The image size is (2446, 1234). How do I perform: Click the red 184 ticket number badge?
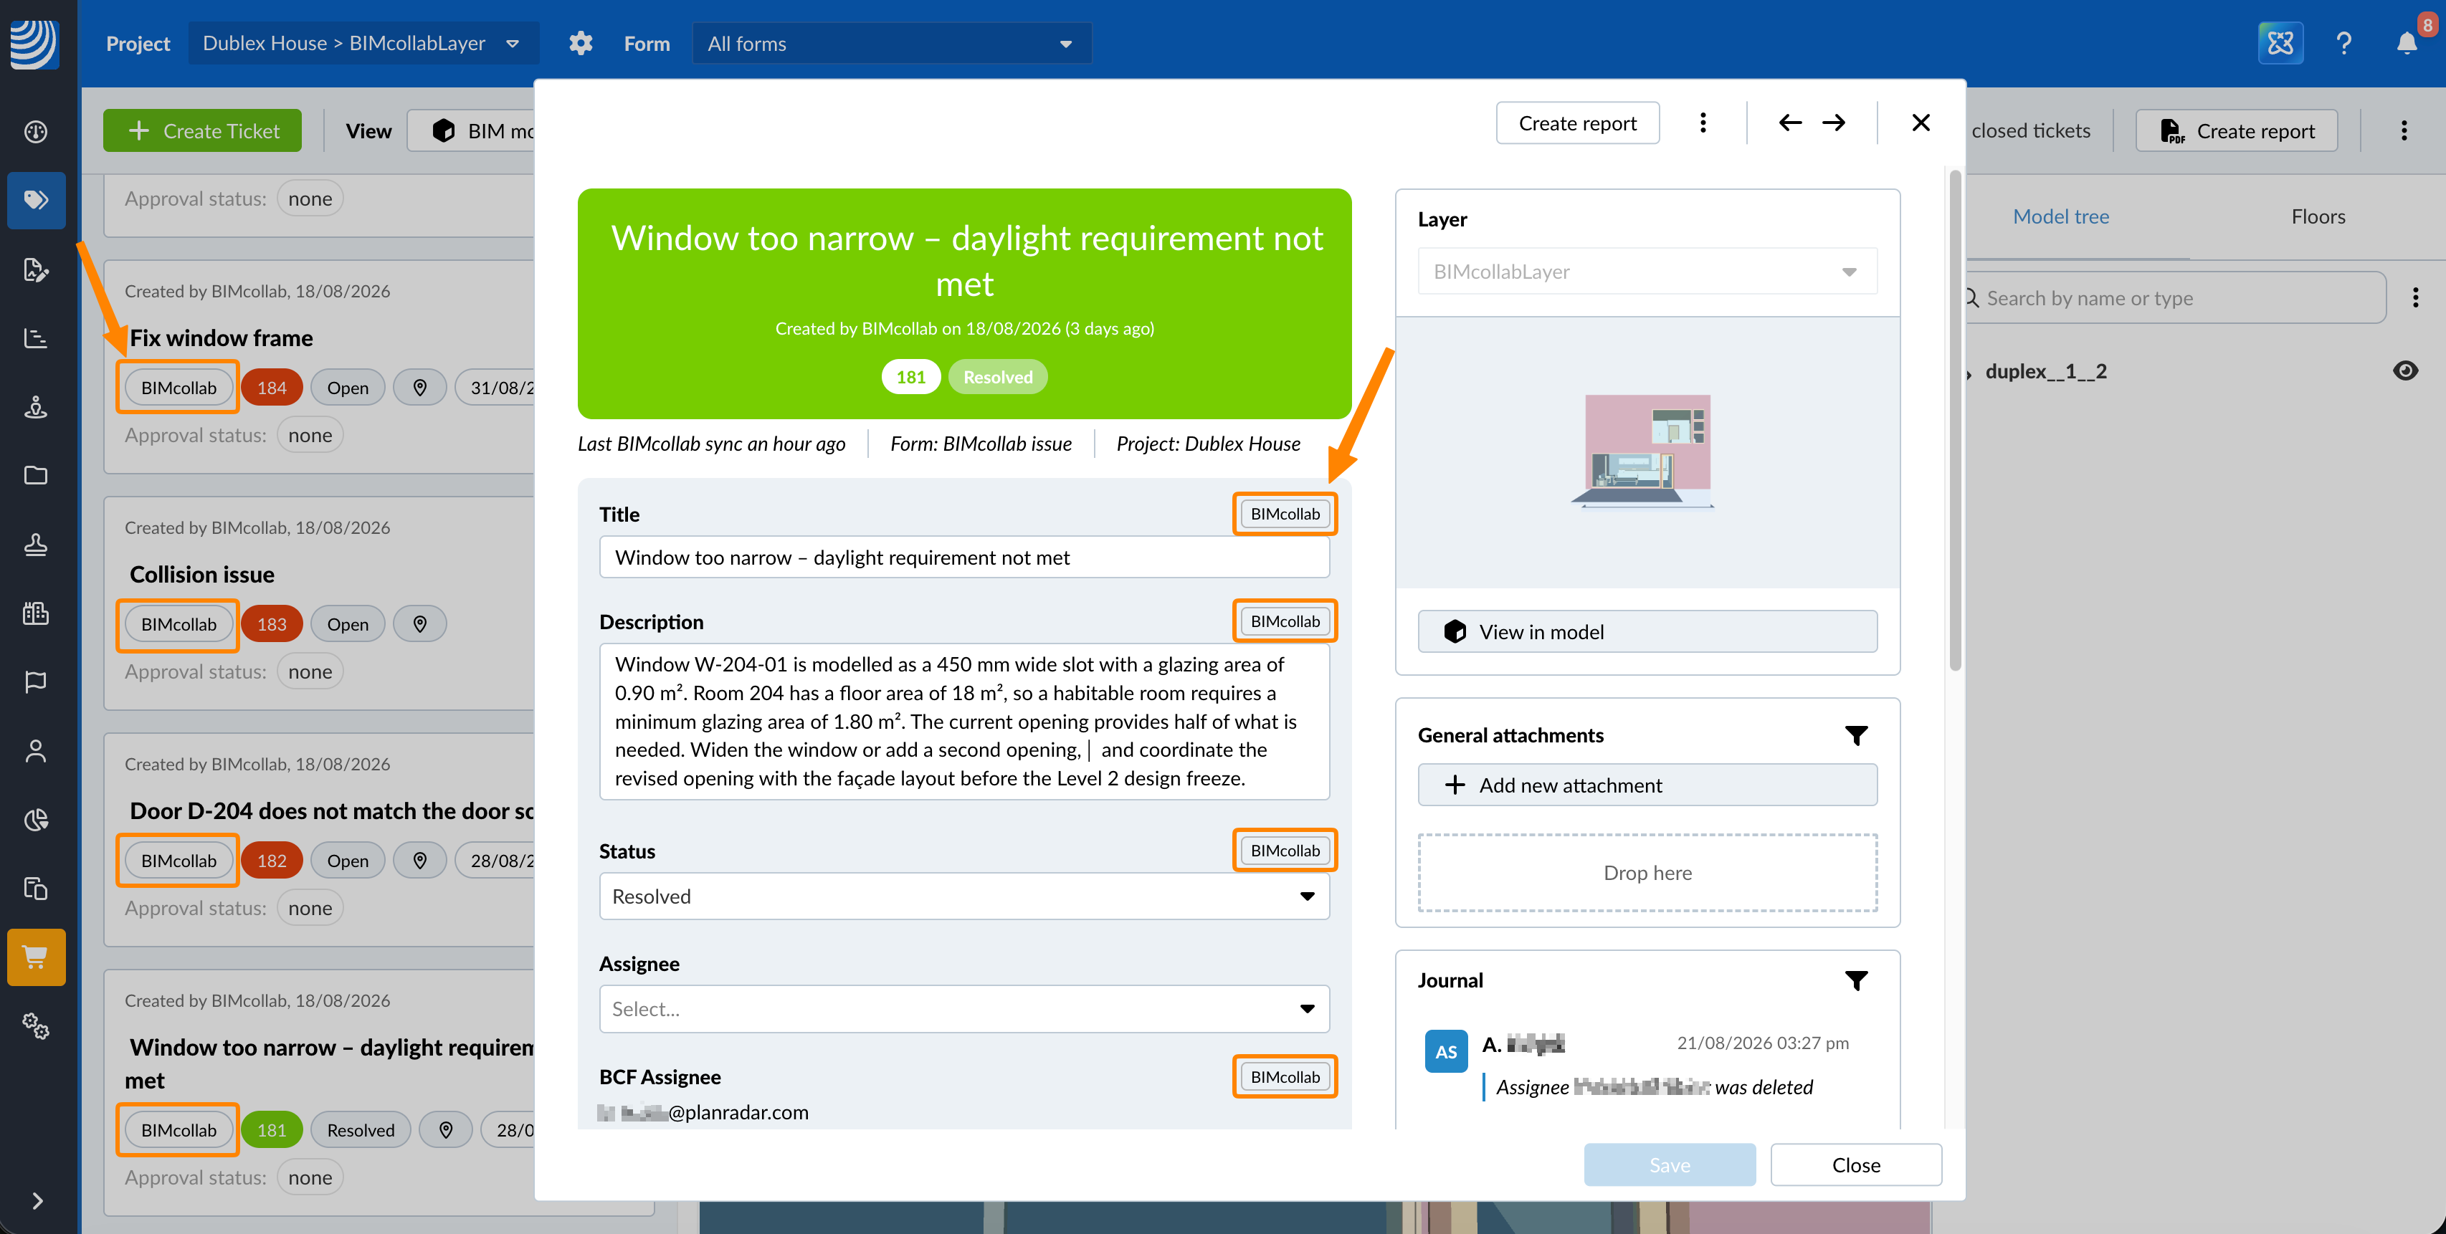coord(272,387)
